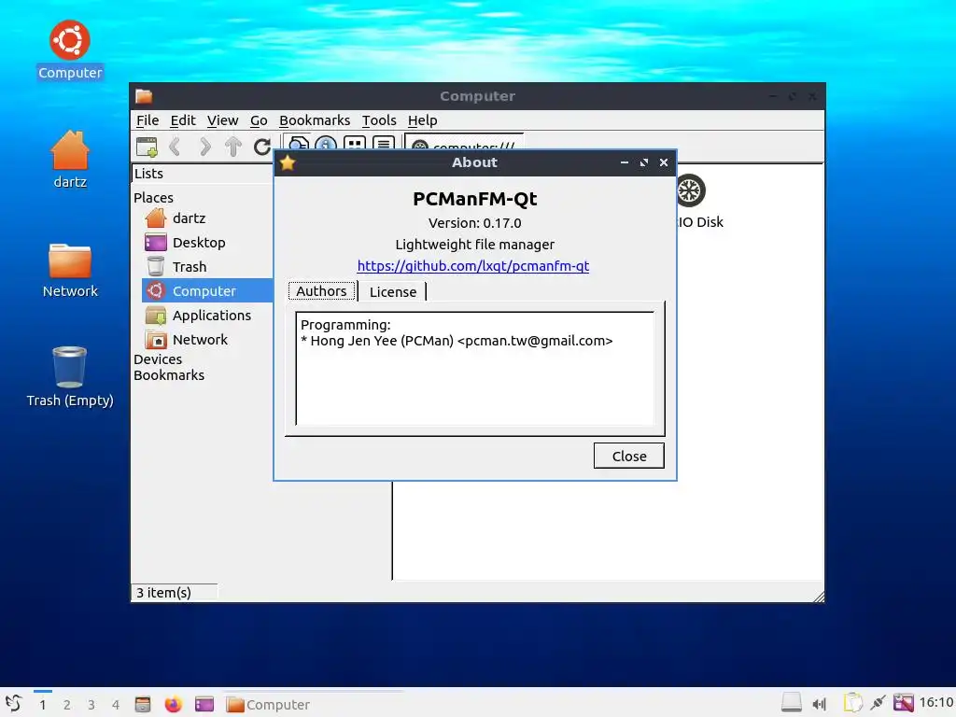Select Computer in the Places sidebar
This screenshot has height=717, width=956.
pos(206,291)
